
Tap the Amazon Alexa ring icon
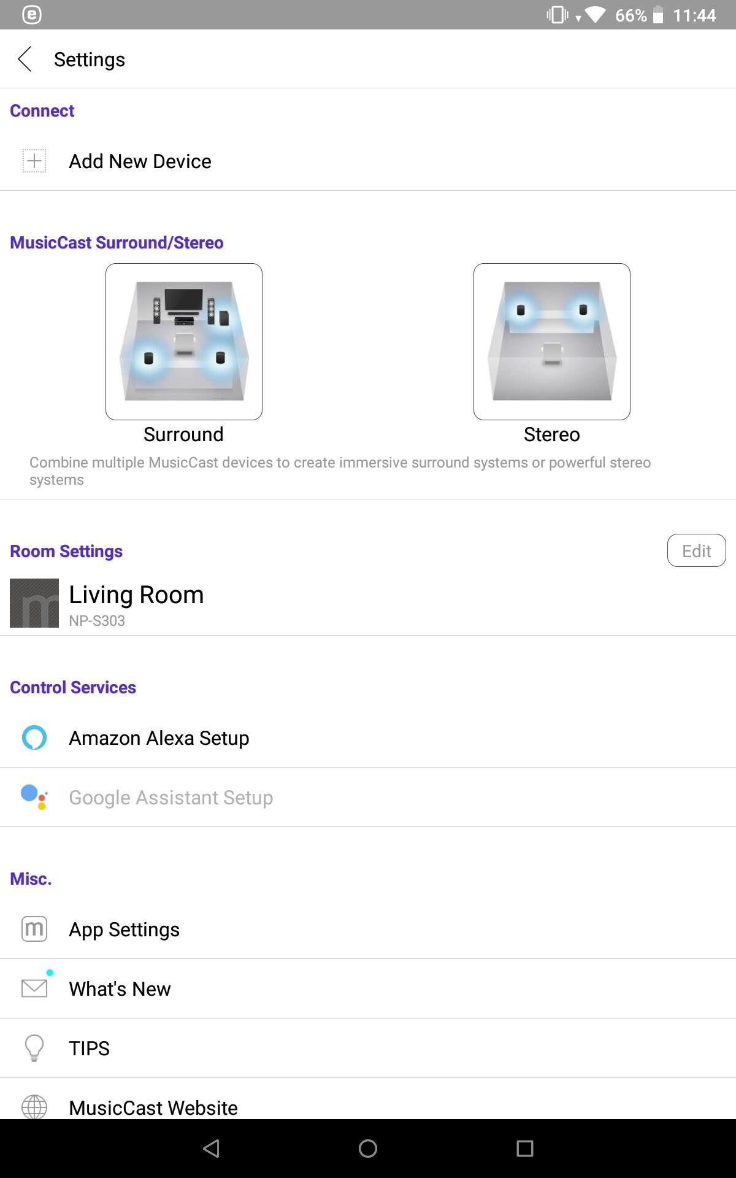click(34, 737)
